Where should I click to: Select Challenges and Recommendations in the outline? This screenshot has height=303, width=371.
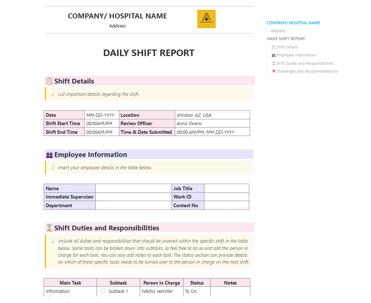(307, 71)
